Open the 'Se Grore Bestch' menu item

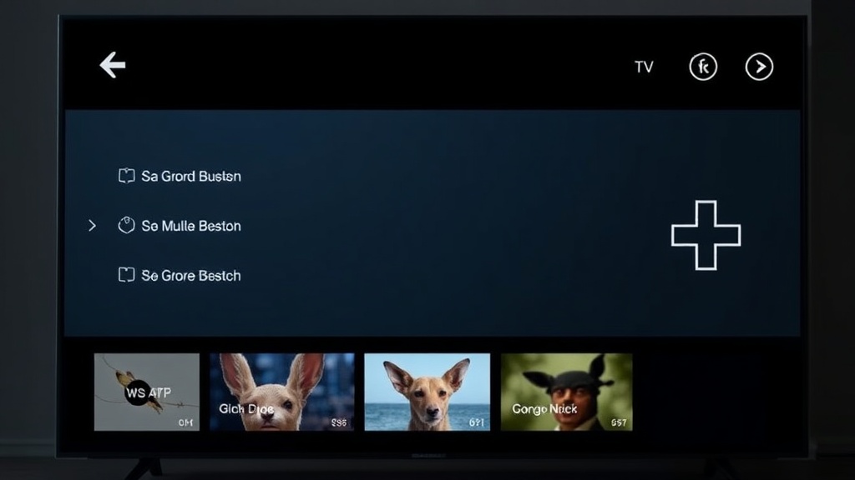(x=191, y=275)
